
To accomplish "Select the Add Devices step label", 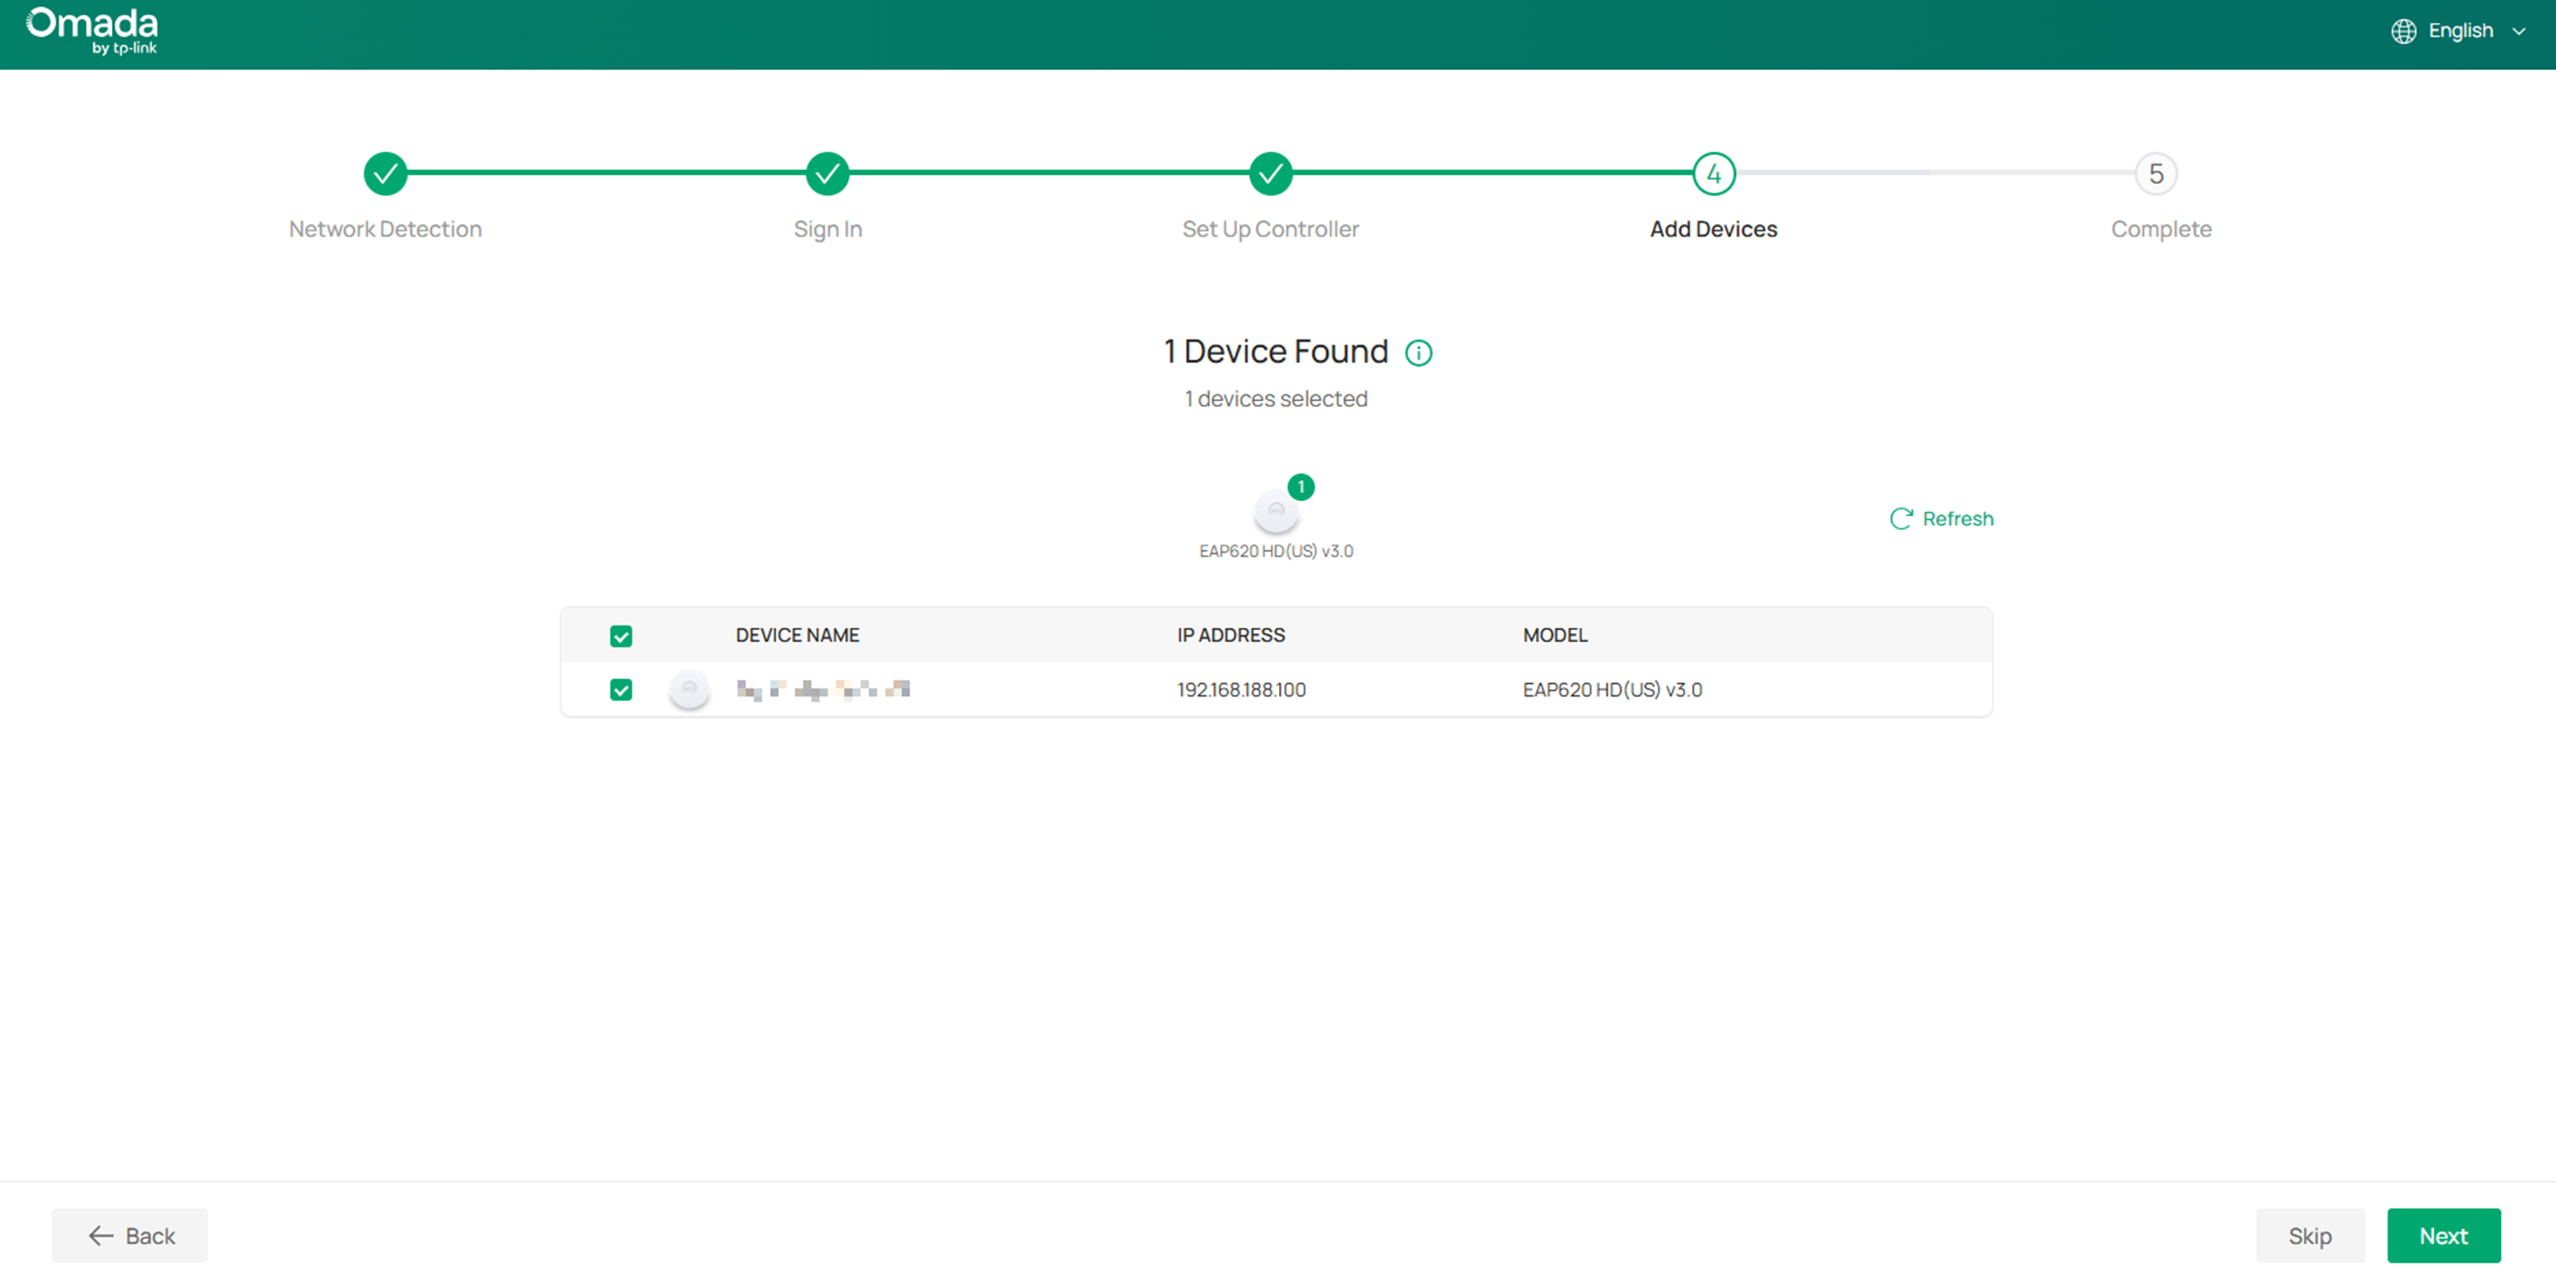I will point(1713,229).
